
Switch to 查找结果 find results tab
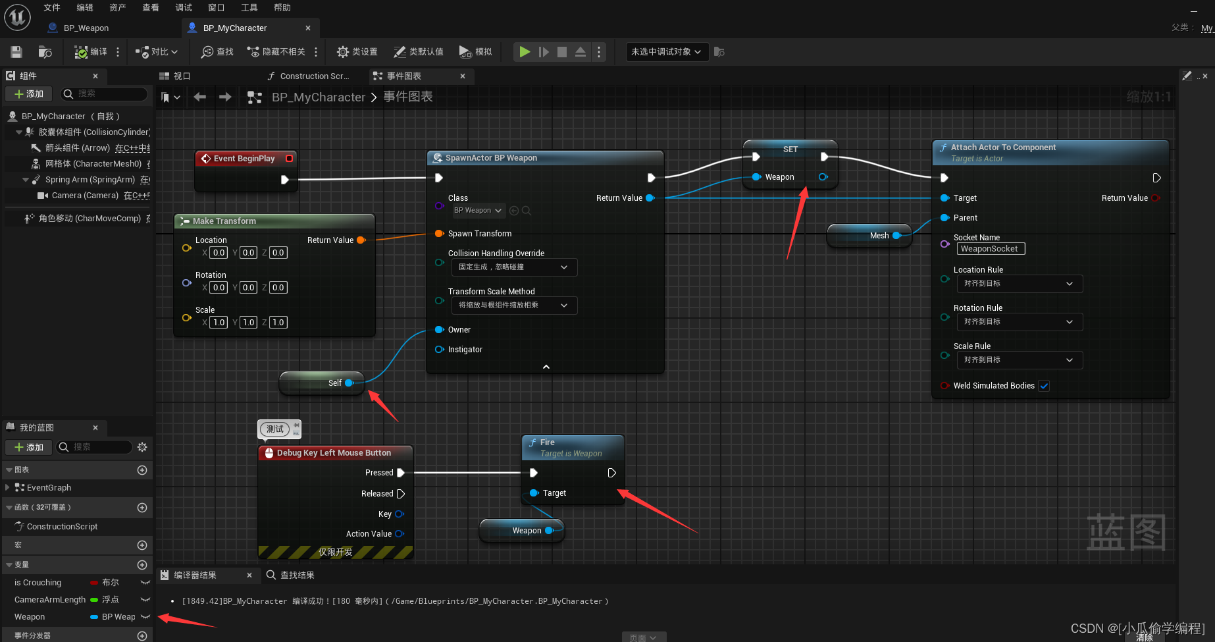click(x=291, y=575)
